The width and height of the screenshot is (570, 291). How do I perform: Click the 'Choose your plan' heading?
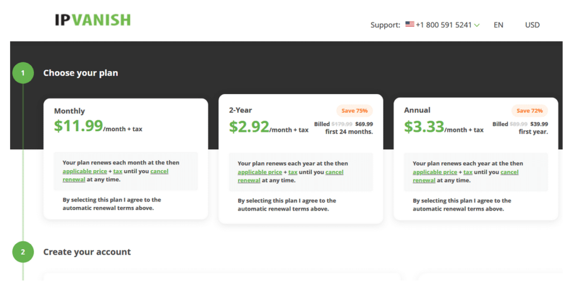[81, 73]
